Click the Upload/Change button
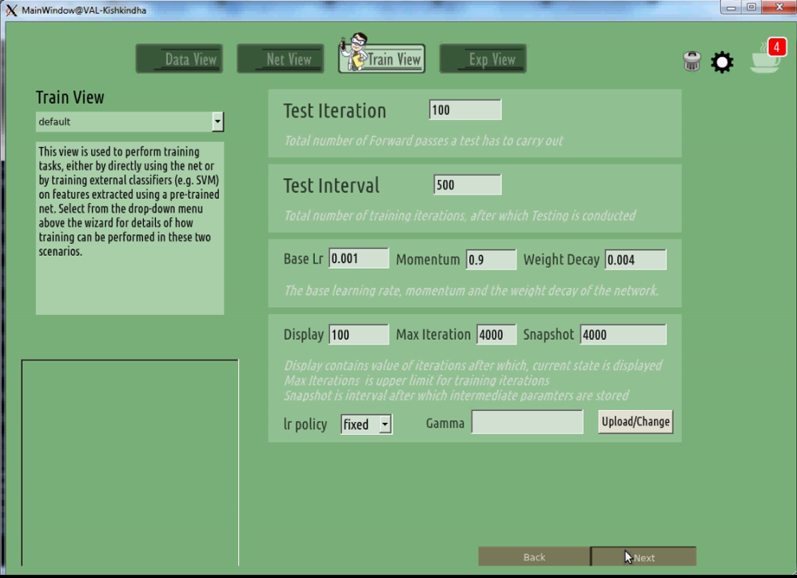797x578 pixels. 636,422
